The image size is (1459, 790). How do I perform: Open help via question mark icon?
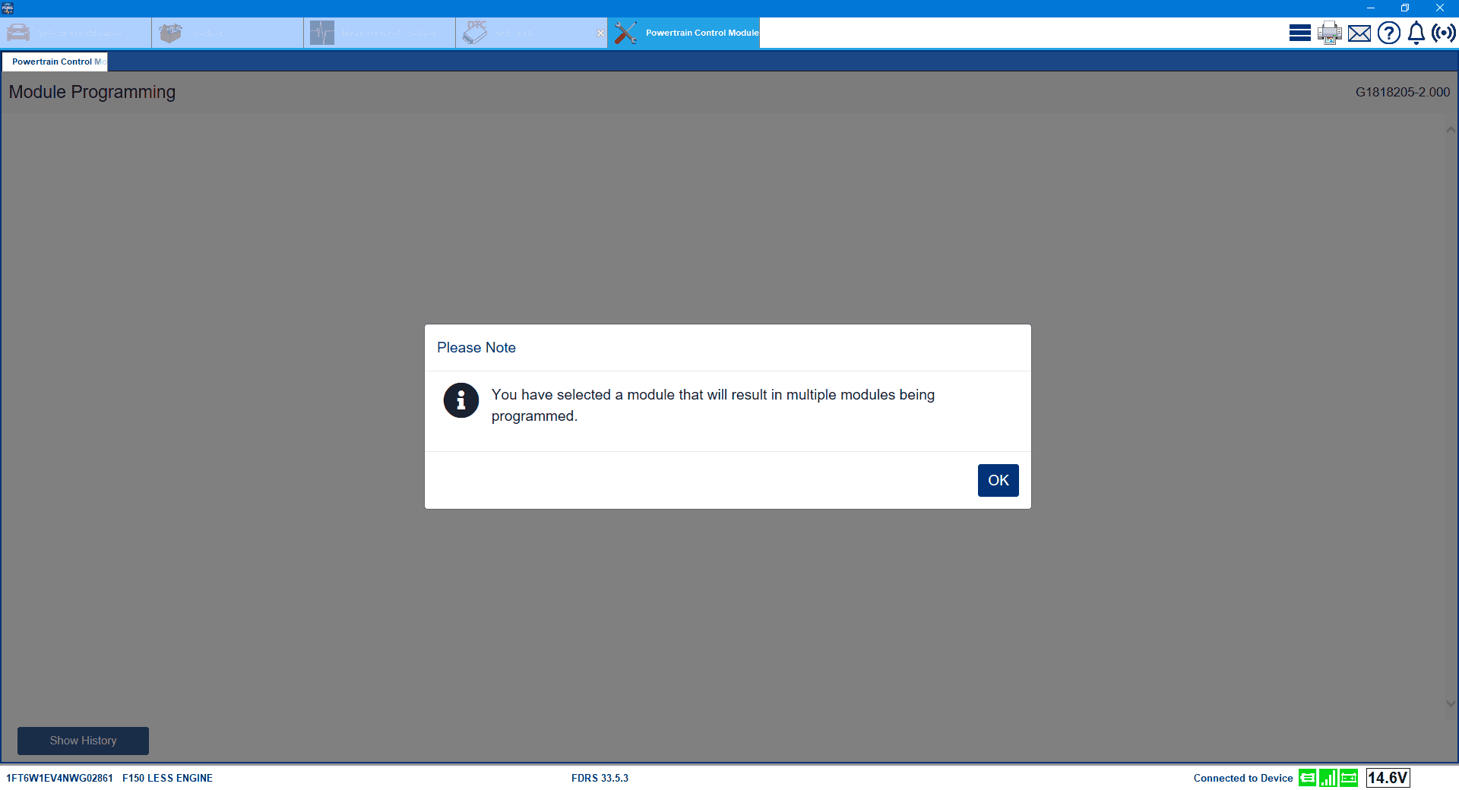pos(1388,33)
